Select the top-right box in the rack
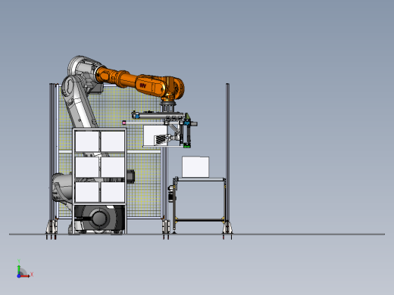The image size is (394, 295). click(113, 141)
